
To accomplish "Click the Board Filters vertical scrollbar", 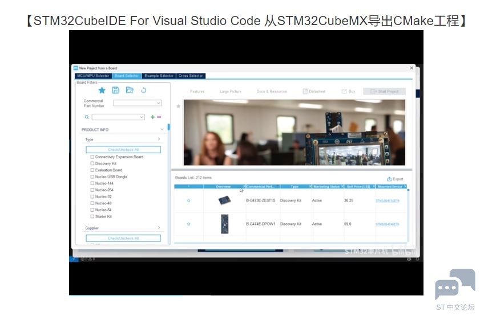I will (169, 127).
